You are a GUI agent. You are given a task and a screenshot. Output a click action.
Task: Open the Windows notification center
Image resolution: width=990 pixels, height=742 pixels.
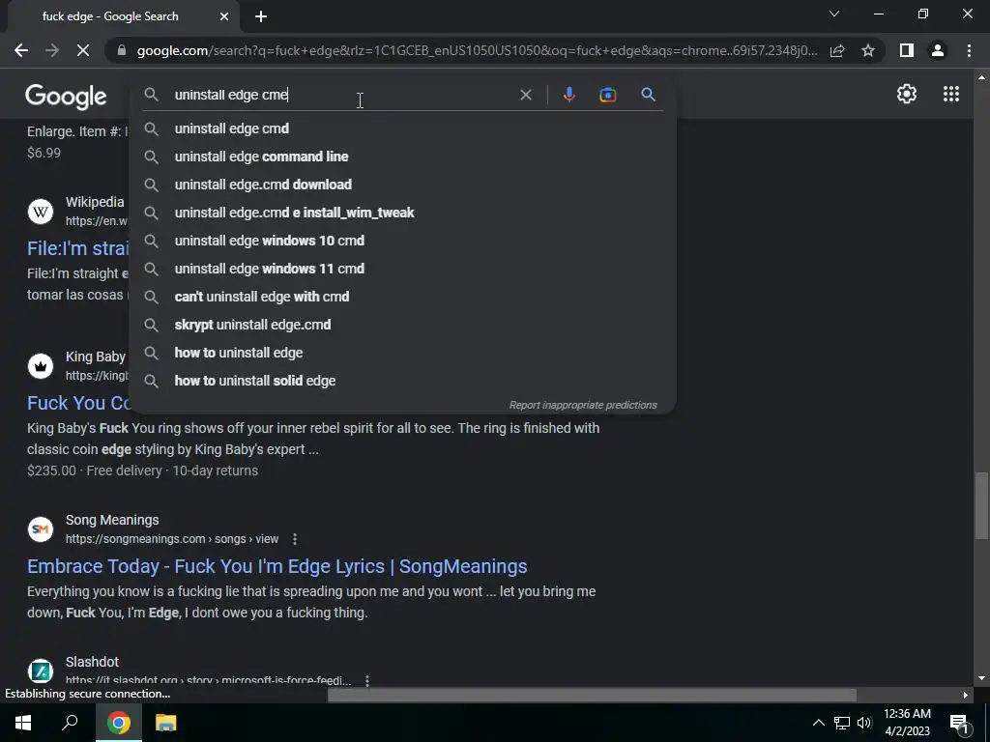[959, 723]
